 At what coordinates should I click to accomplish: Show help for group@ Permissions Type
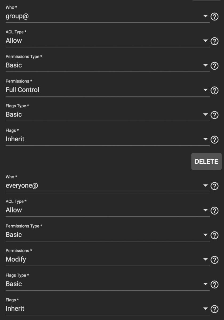pos(214,66)
